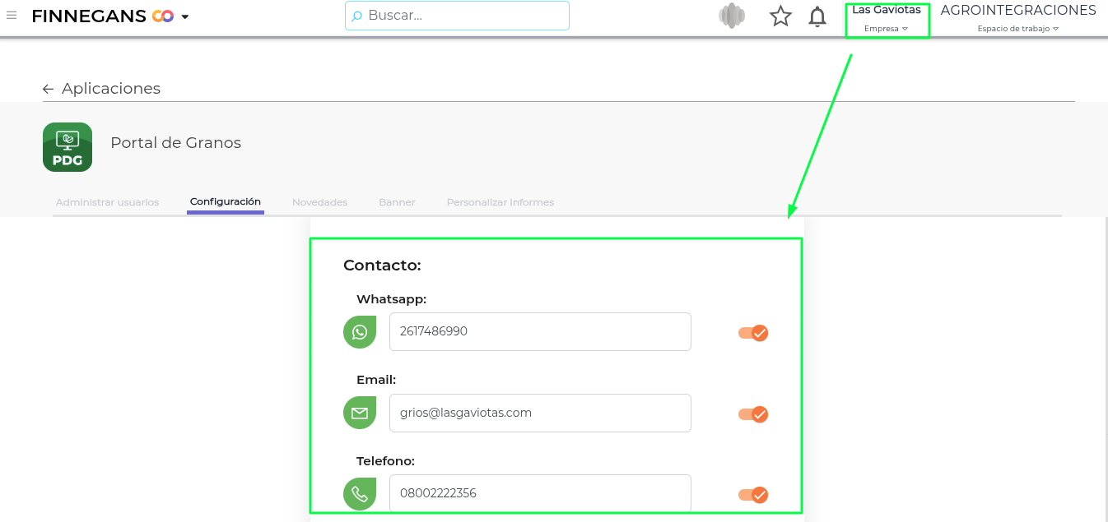This screenshot has width=1108, height=522.
Task: Click the Whatsapp: label
Action: [391, 299]
